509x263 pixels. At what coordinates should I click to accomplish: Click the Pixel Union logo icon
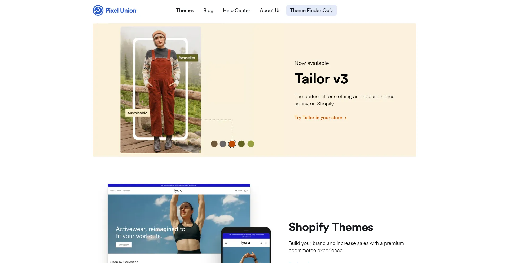pyautogui.click(x=98, y=11)
